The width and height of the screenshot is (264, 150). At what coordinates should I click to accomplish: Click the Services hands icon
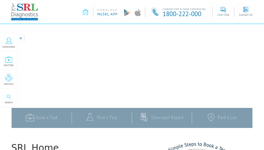click(x=9, y=78)
